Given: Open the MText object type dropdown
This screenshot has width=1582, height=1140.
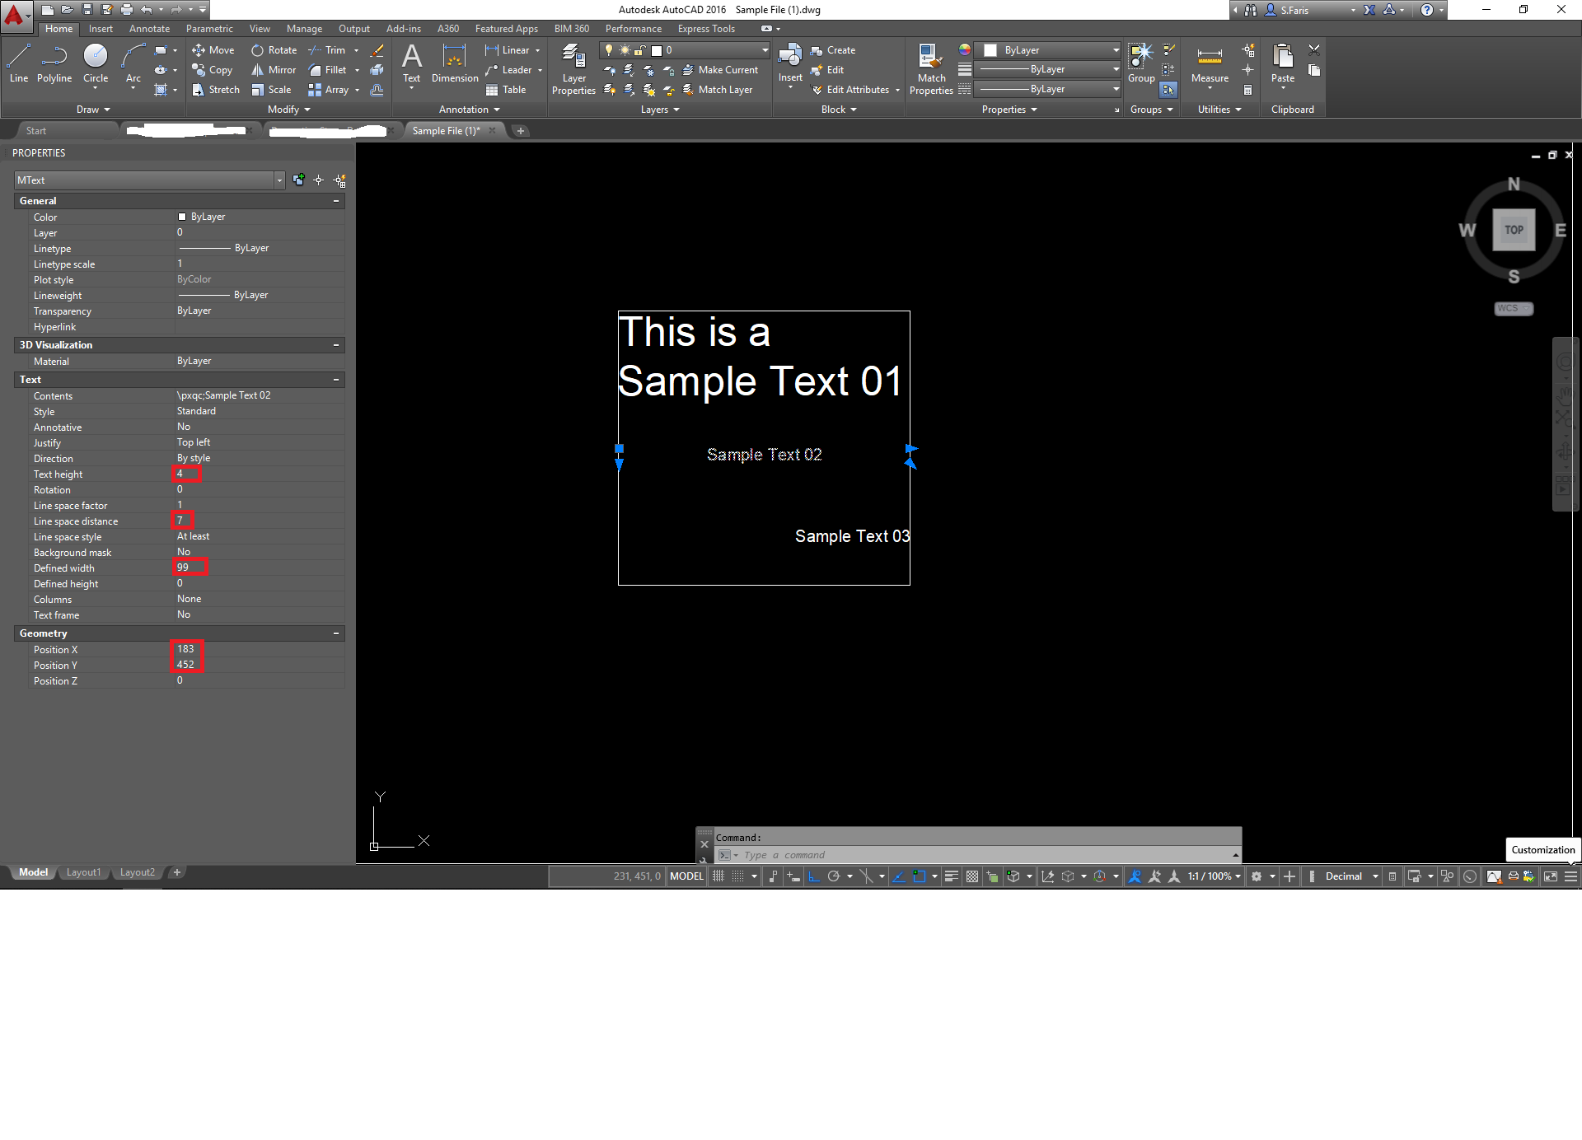Looking at the screenshot, I should click(279, 180).
